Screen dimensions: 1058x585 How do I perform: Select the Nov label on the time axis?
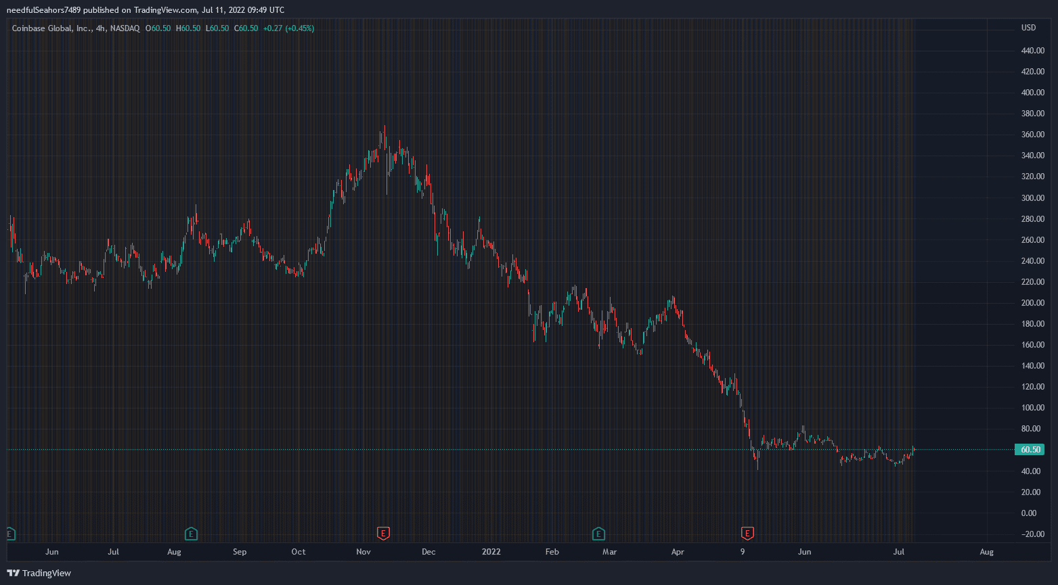coord(363,552)
